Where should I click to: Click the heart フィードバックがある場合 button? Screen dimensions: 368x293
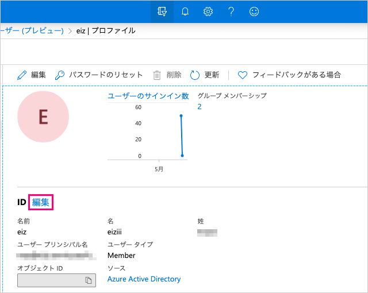[x=289, y=75]
